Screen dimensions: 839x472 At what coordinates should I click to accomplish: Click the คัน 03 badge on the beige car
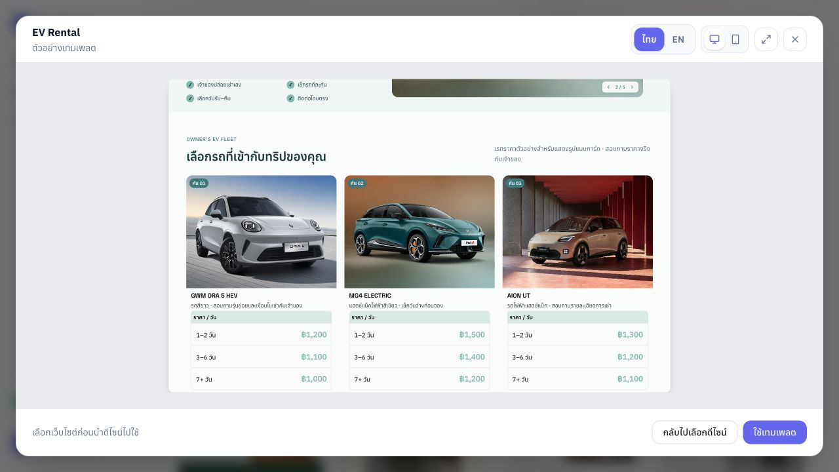(x=515, y=184)
